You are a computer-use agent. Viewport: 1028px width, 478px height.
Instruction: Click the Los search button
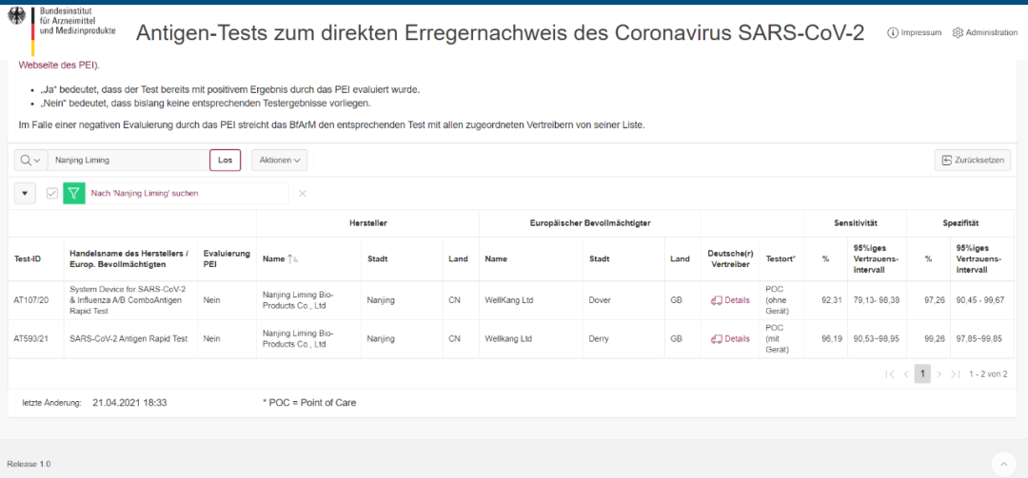[225, 161]
